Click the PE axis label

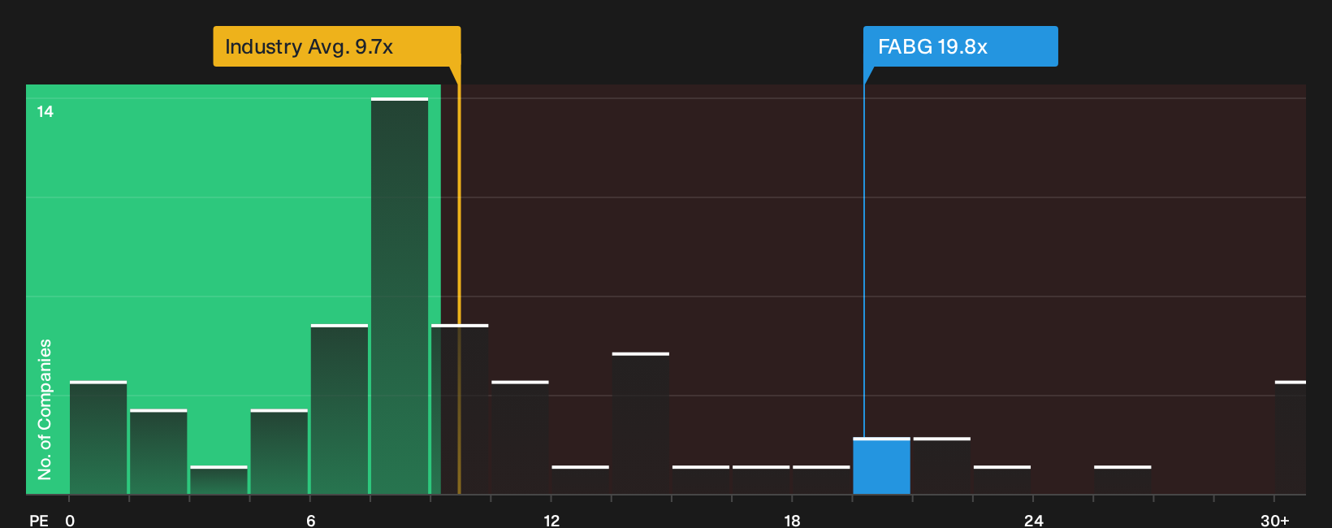(x=38, y=520)
